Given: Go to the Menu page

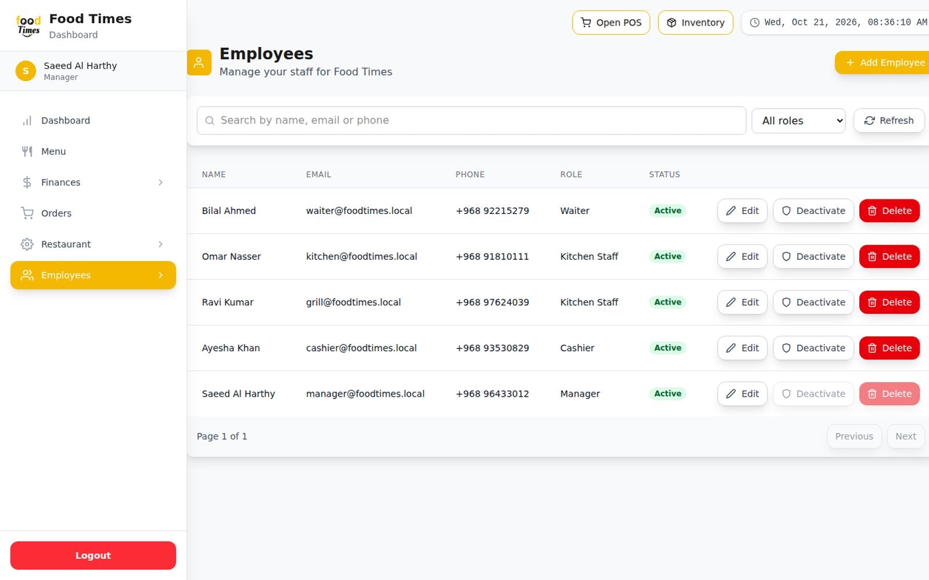Looking at the screenshot, I should tap(93, 151).
